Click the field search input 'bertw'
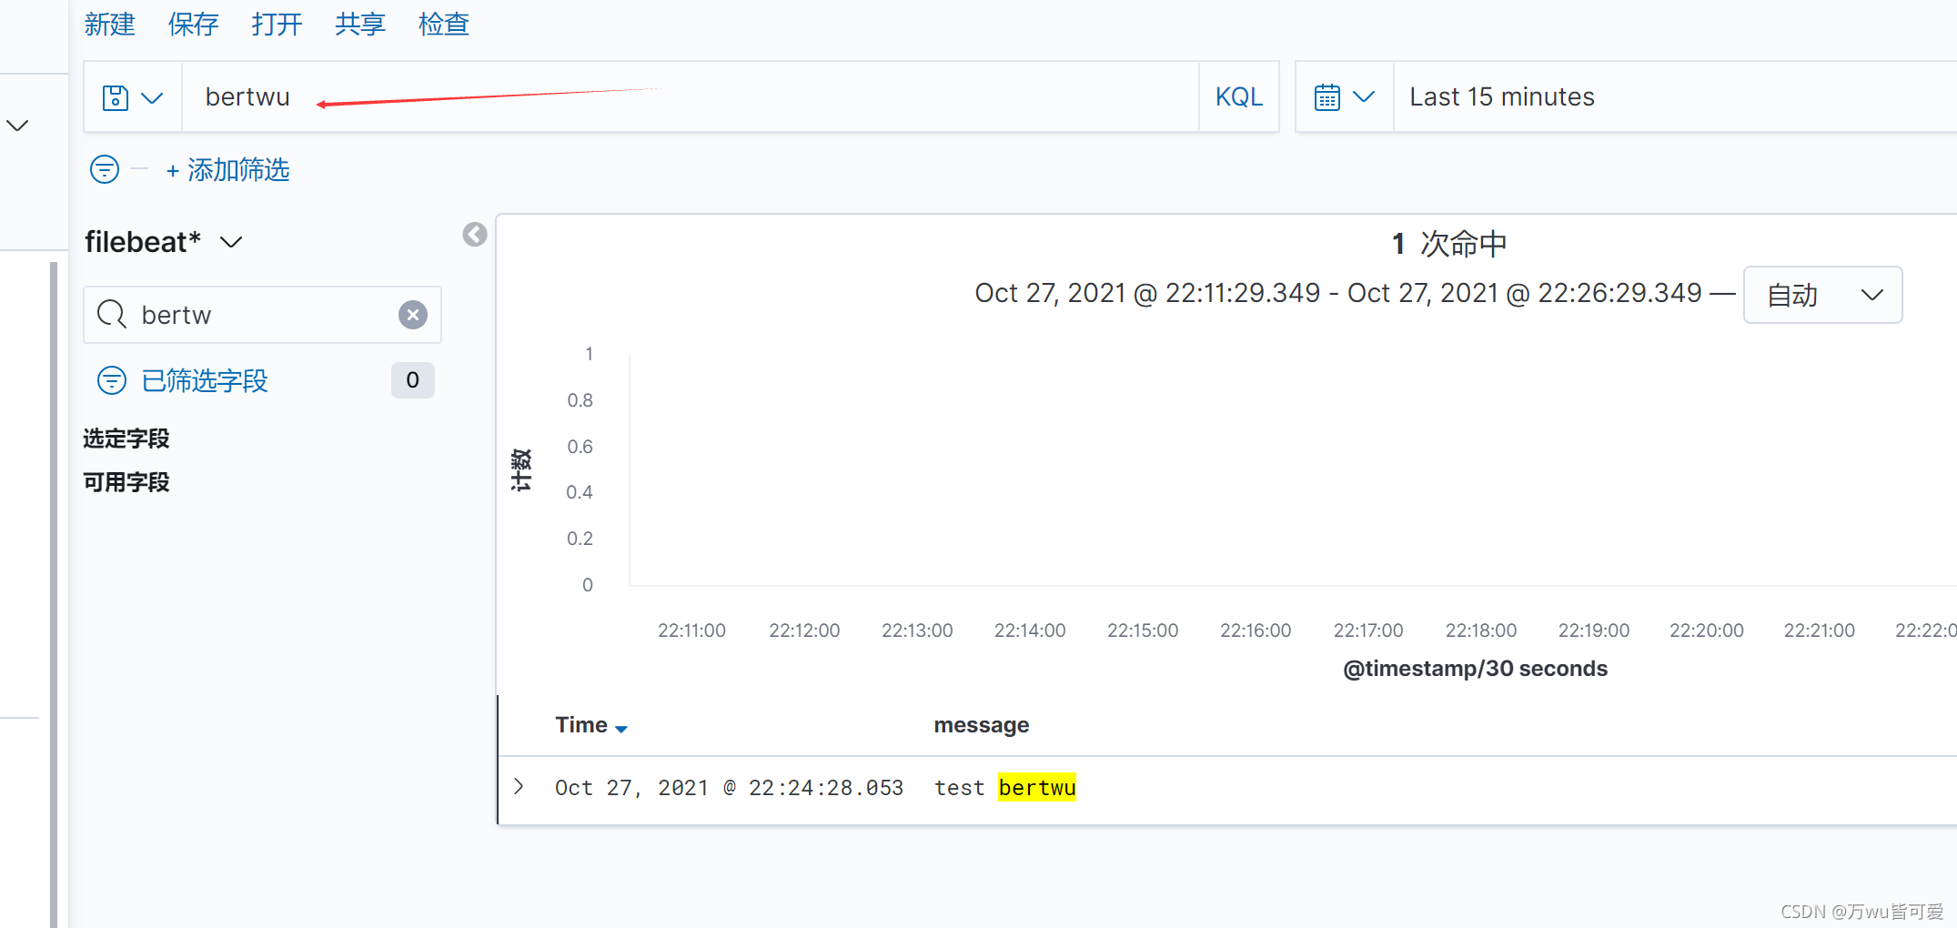 264,315
